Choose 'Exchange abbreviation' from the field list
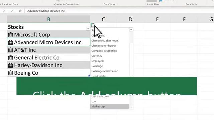Screen dimensions: 214x120 [x=105, y=71]
